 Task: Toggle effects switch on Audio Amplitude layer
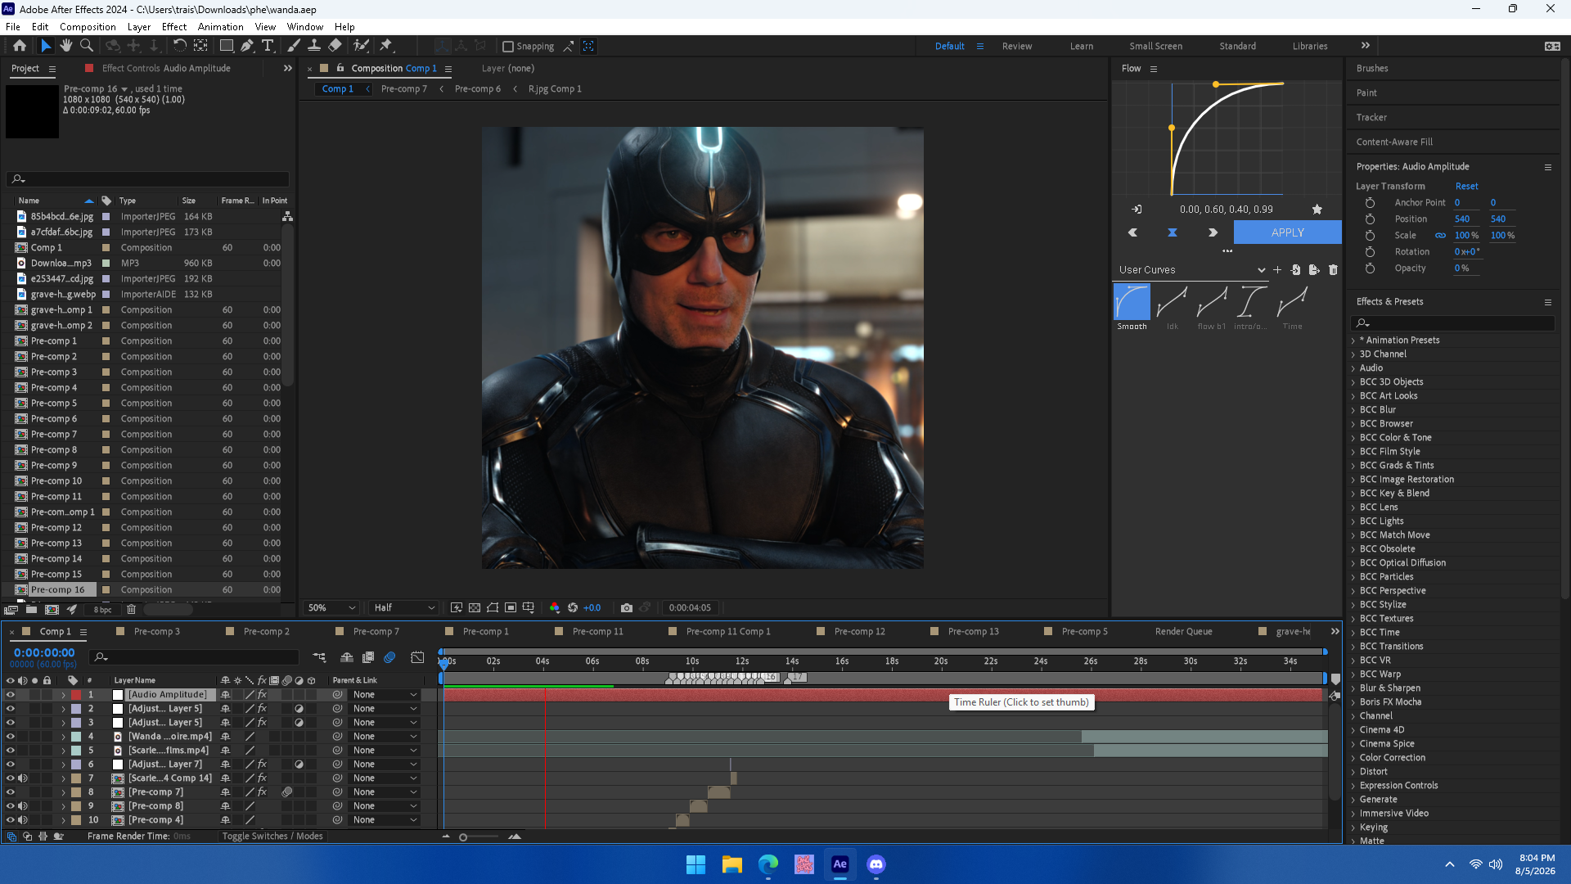(x=262, y=695)
